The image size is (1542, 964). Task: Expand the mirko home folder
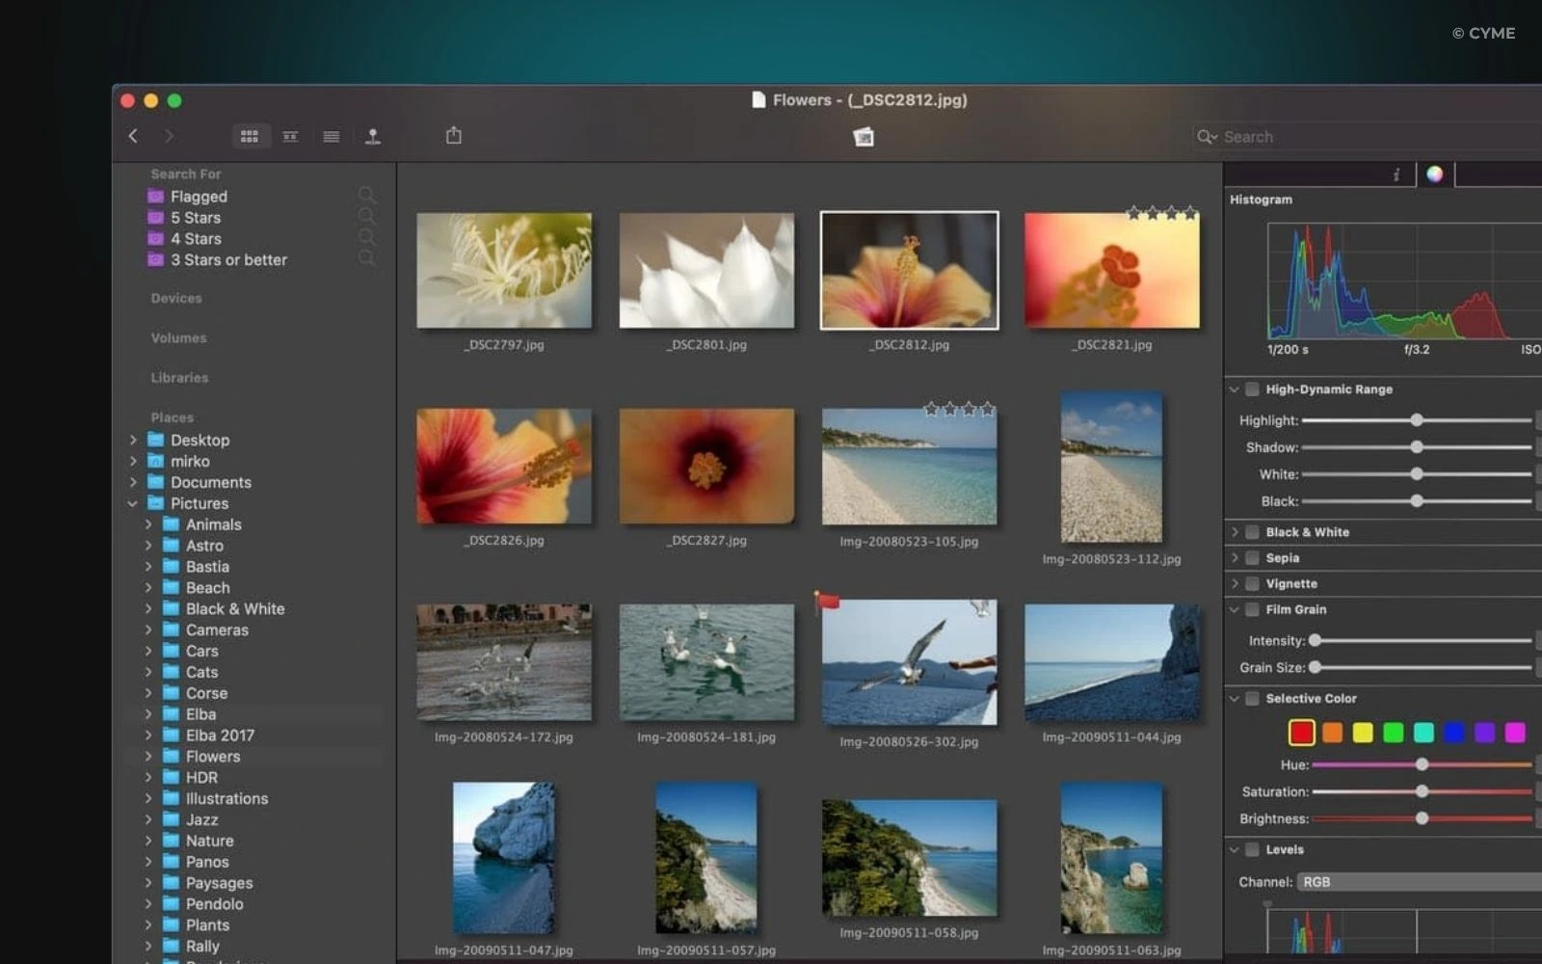133,462
